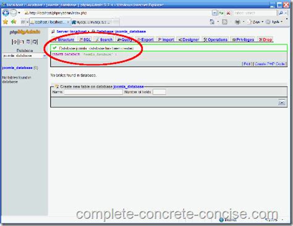Open the Tools menu
The image size is (293, 226).
tap(274, 22)
